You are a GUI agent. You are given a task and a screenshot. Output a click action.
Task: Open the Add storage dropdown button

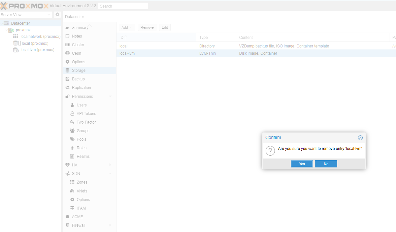(x=127, y=28)
